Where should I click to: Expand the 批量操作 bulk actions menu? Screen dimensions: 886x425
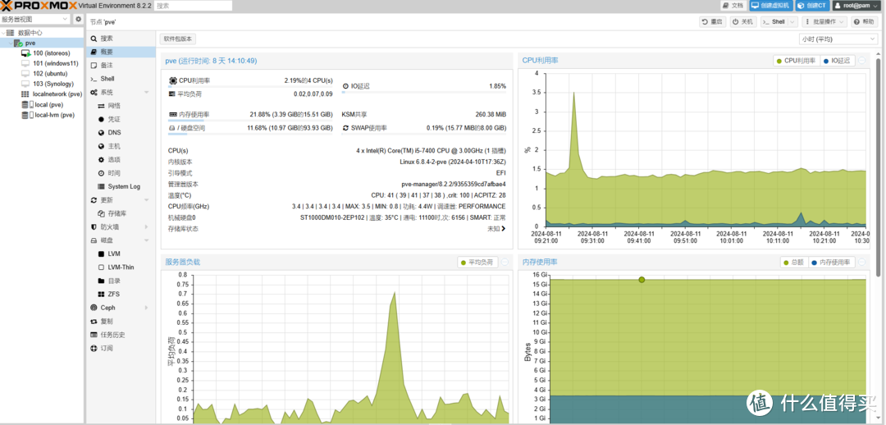click(825, 22)
